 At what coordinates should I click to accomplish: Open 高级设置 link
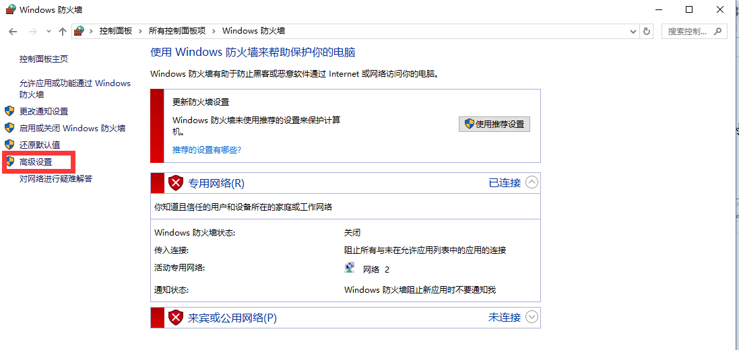[35, 162]
